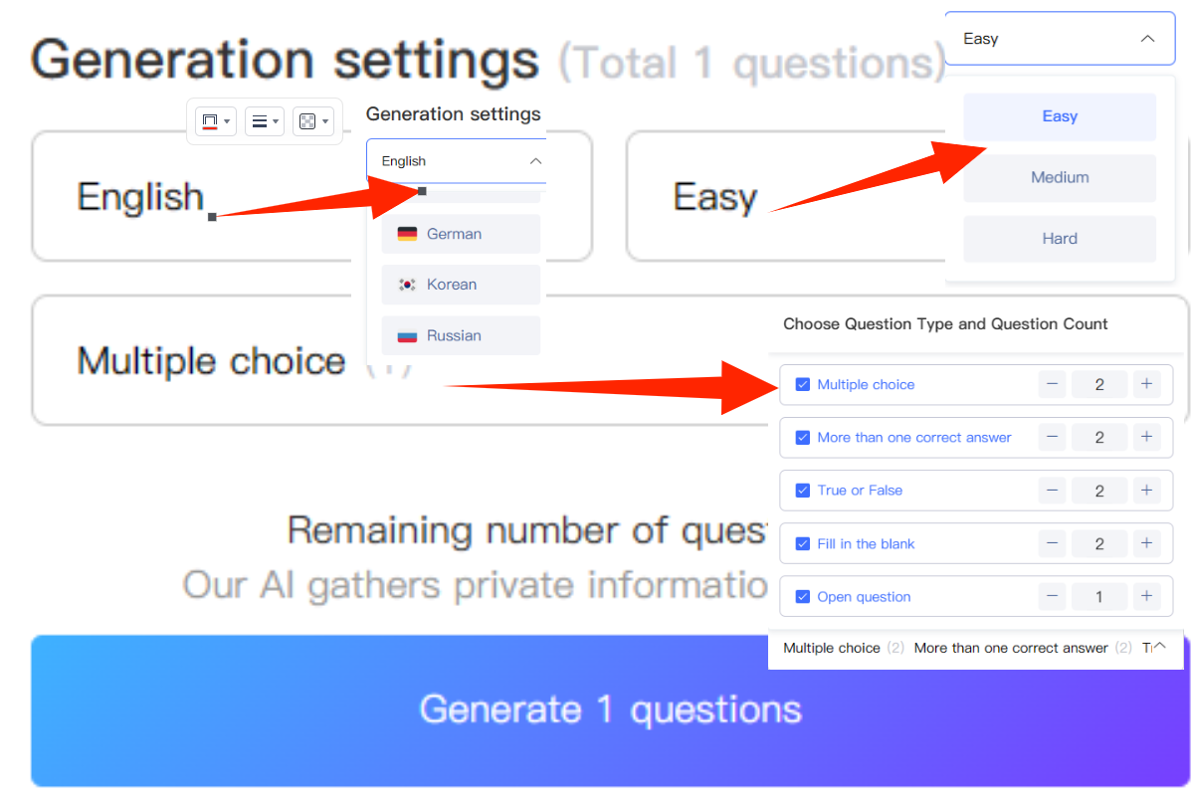Decrease Fill in the blank count

(x=1052, y=543)
